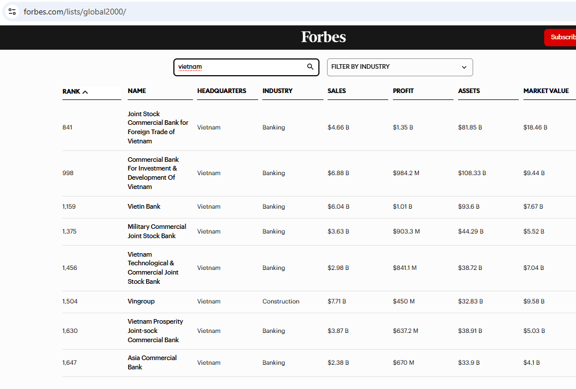Sort by the Industry column header
The width and height of the screenshot is (576, 389).
(277, 91)
